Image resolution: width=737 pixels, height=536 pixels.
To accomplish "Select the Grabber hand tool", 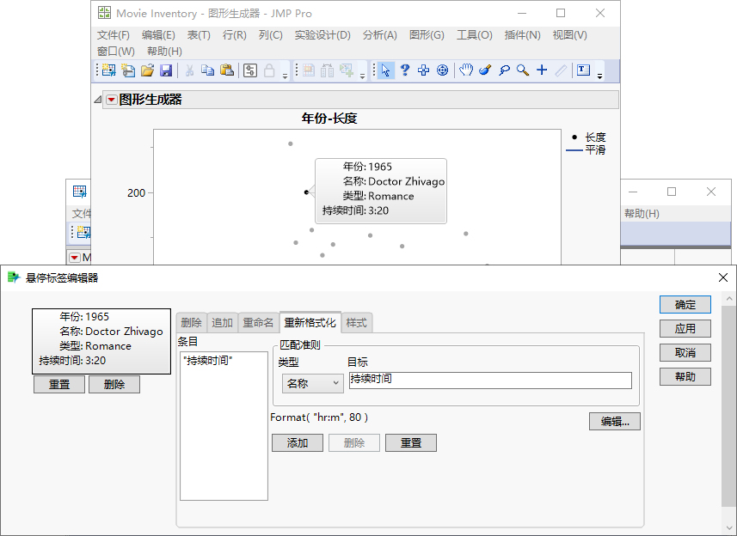I will click(x=466, y=70).
